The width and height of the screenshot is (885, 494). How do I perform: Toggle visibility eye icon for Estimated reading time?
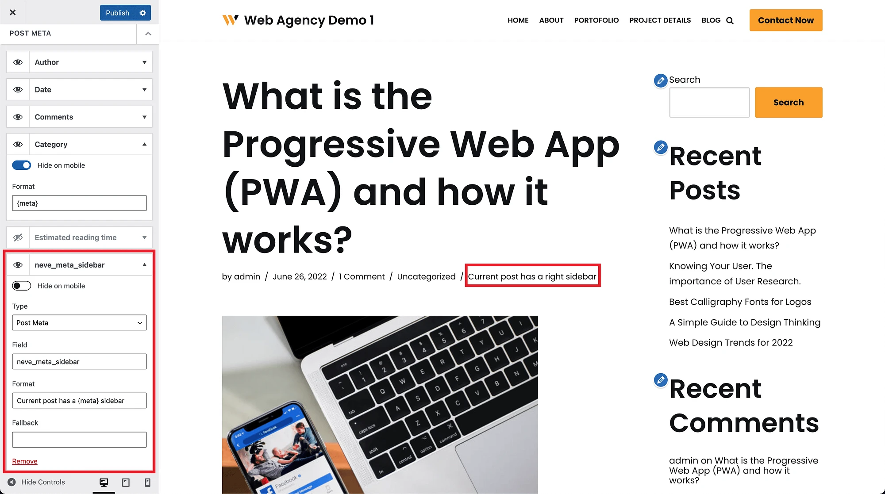tap(18, 237)
